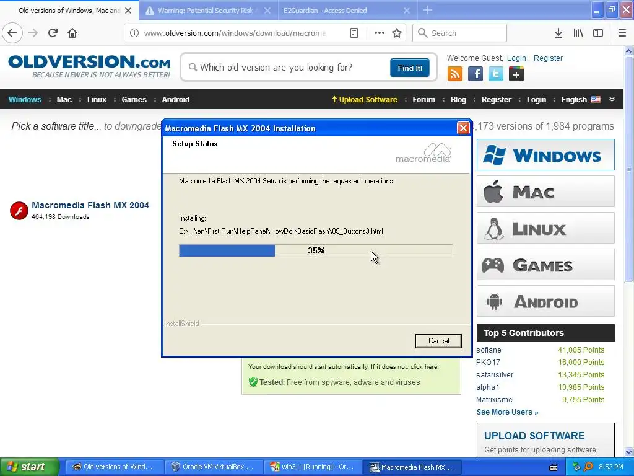
Task: Click the OLDVERSION.COM site logo
Action: 89,66
